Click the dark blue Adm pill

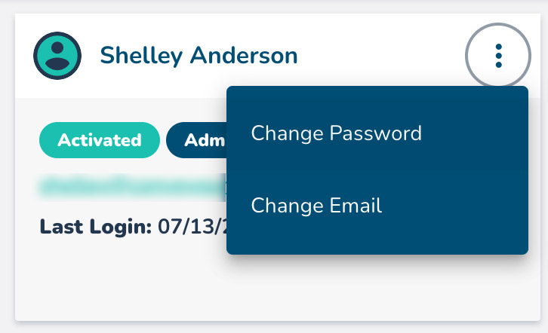[198, 139]
